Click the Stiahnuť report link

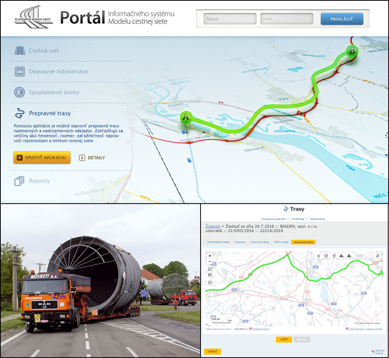(x=261, y=329)
